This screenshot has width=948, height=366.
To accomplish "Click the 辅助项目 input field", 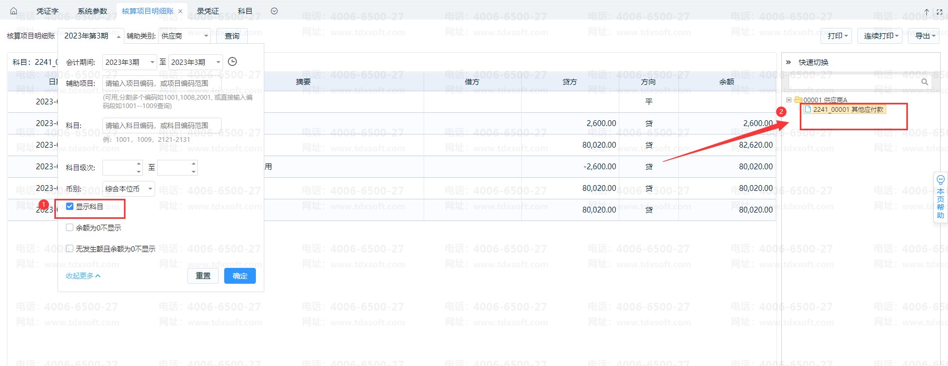I will click(161, 83).
